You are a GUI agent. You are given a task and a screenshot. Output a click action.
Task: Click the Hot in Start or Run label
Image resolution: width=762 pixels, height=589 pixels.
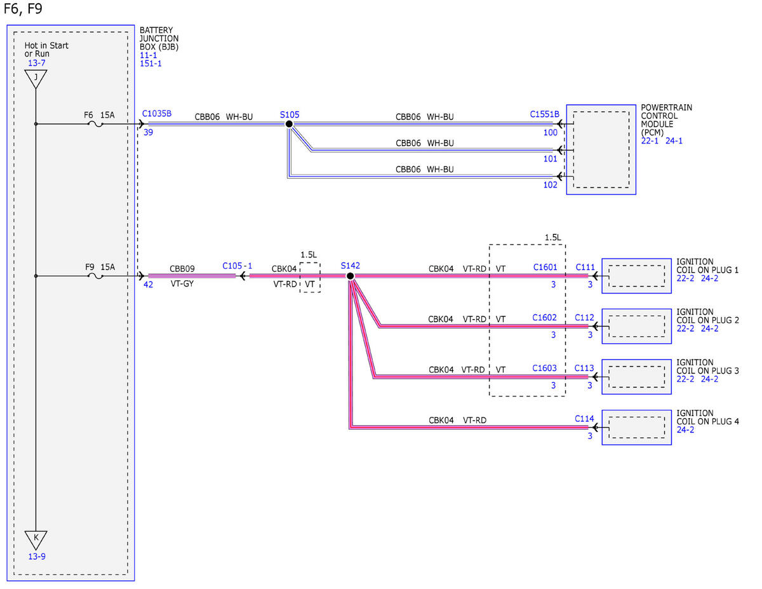46,50
